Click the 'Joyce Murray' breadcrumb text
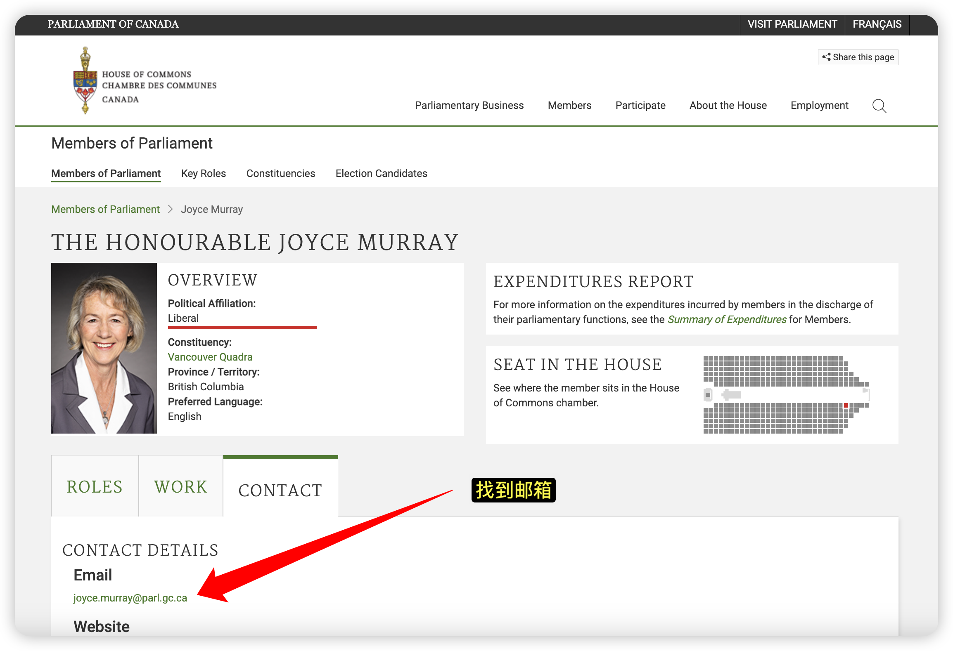The height and width of the screenshot is (651, 953). click(x=212, y=210)
